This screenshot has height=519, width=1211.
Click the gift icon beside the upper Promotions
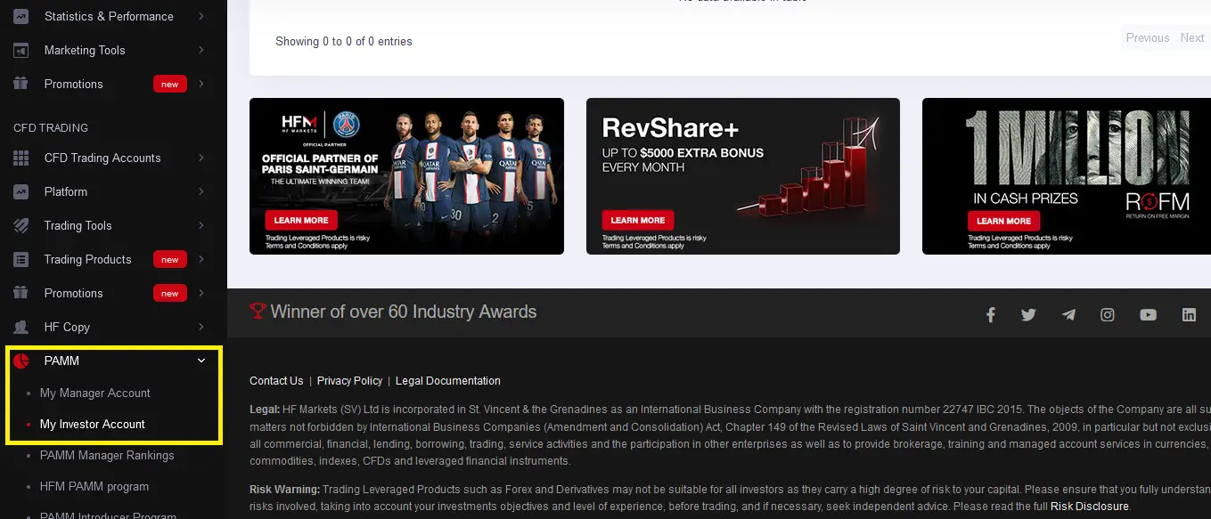[x=21, y=84]
